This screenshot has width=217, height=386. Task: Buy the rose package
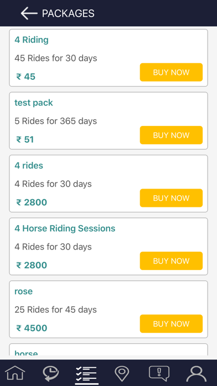click(171, 324)
